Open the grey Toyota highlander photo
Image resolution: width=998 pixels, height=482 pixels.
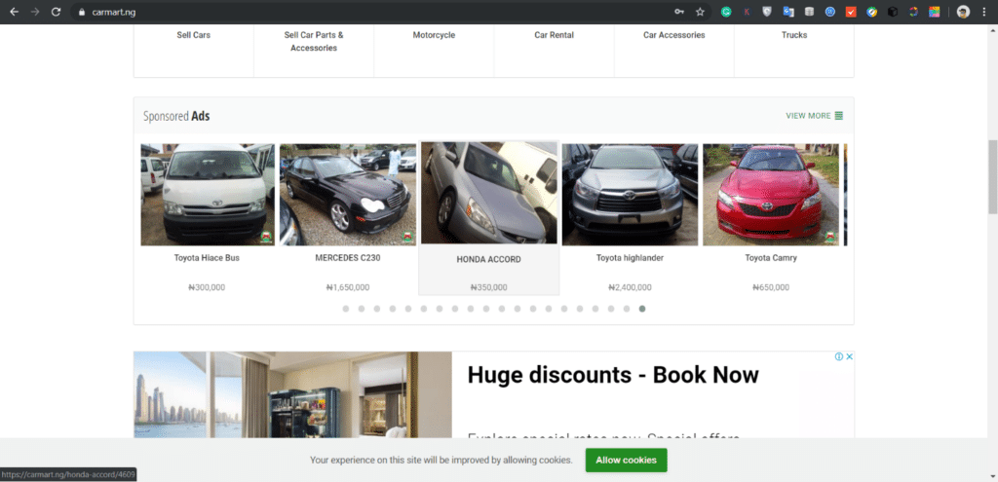631,195
